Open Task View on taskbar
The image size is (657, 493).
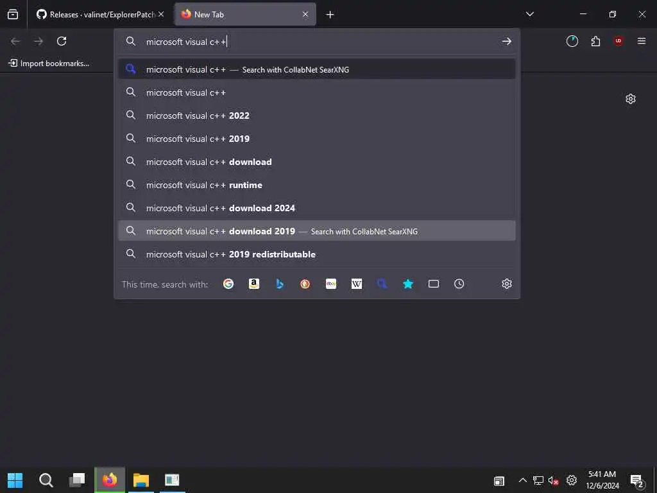click(x=77, y=480)
